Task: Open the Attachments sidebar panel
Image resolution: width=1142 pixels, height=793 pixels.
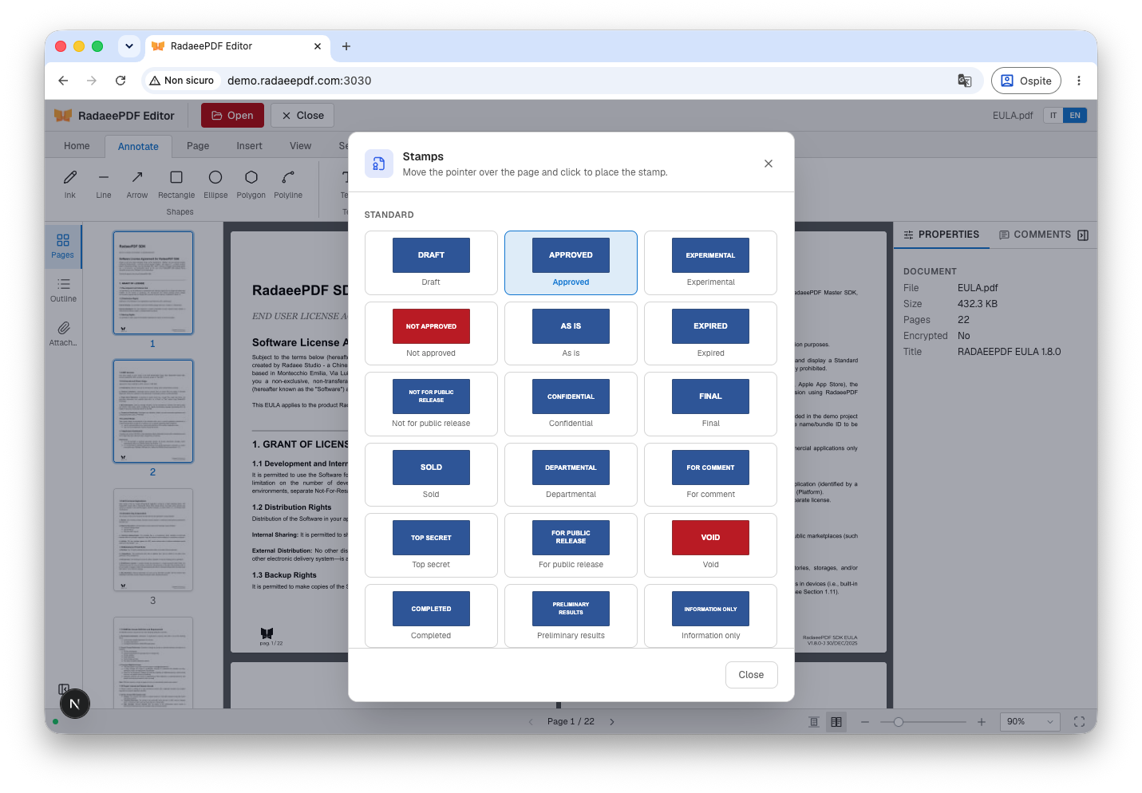Action: tap(63, 333)
